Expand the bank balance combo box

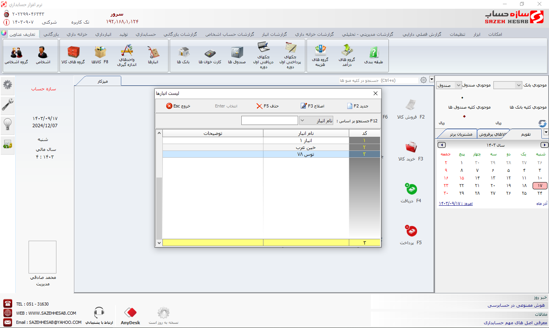[508, 85]
